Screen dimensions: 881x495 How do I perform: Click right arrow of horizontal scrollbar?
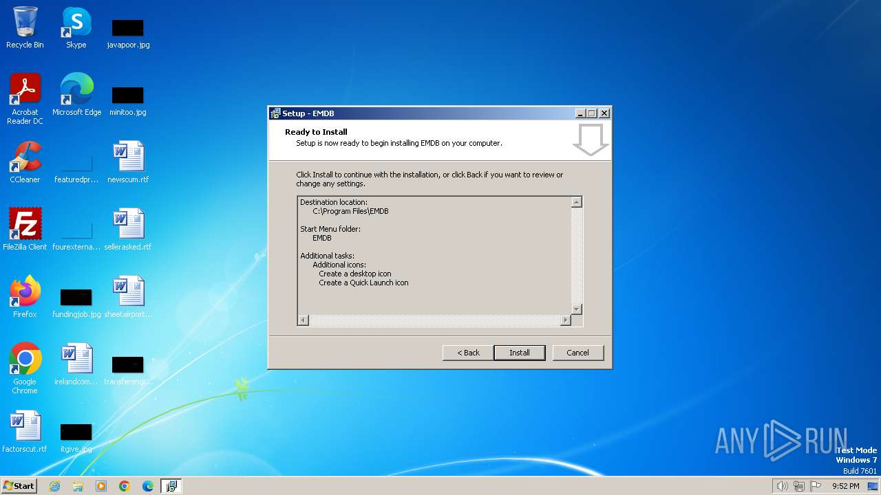pos(566,320)
